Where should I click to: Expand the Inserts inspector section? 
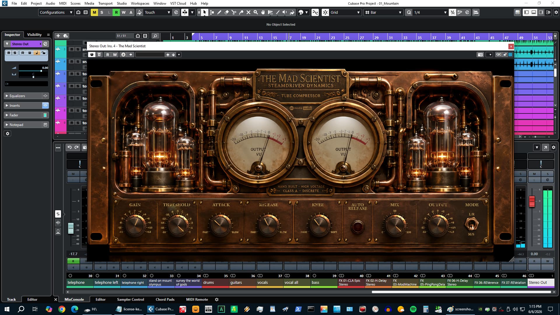(x=23, y=105)
